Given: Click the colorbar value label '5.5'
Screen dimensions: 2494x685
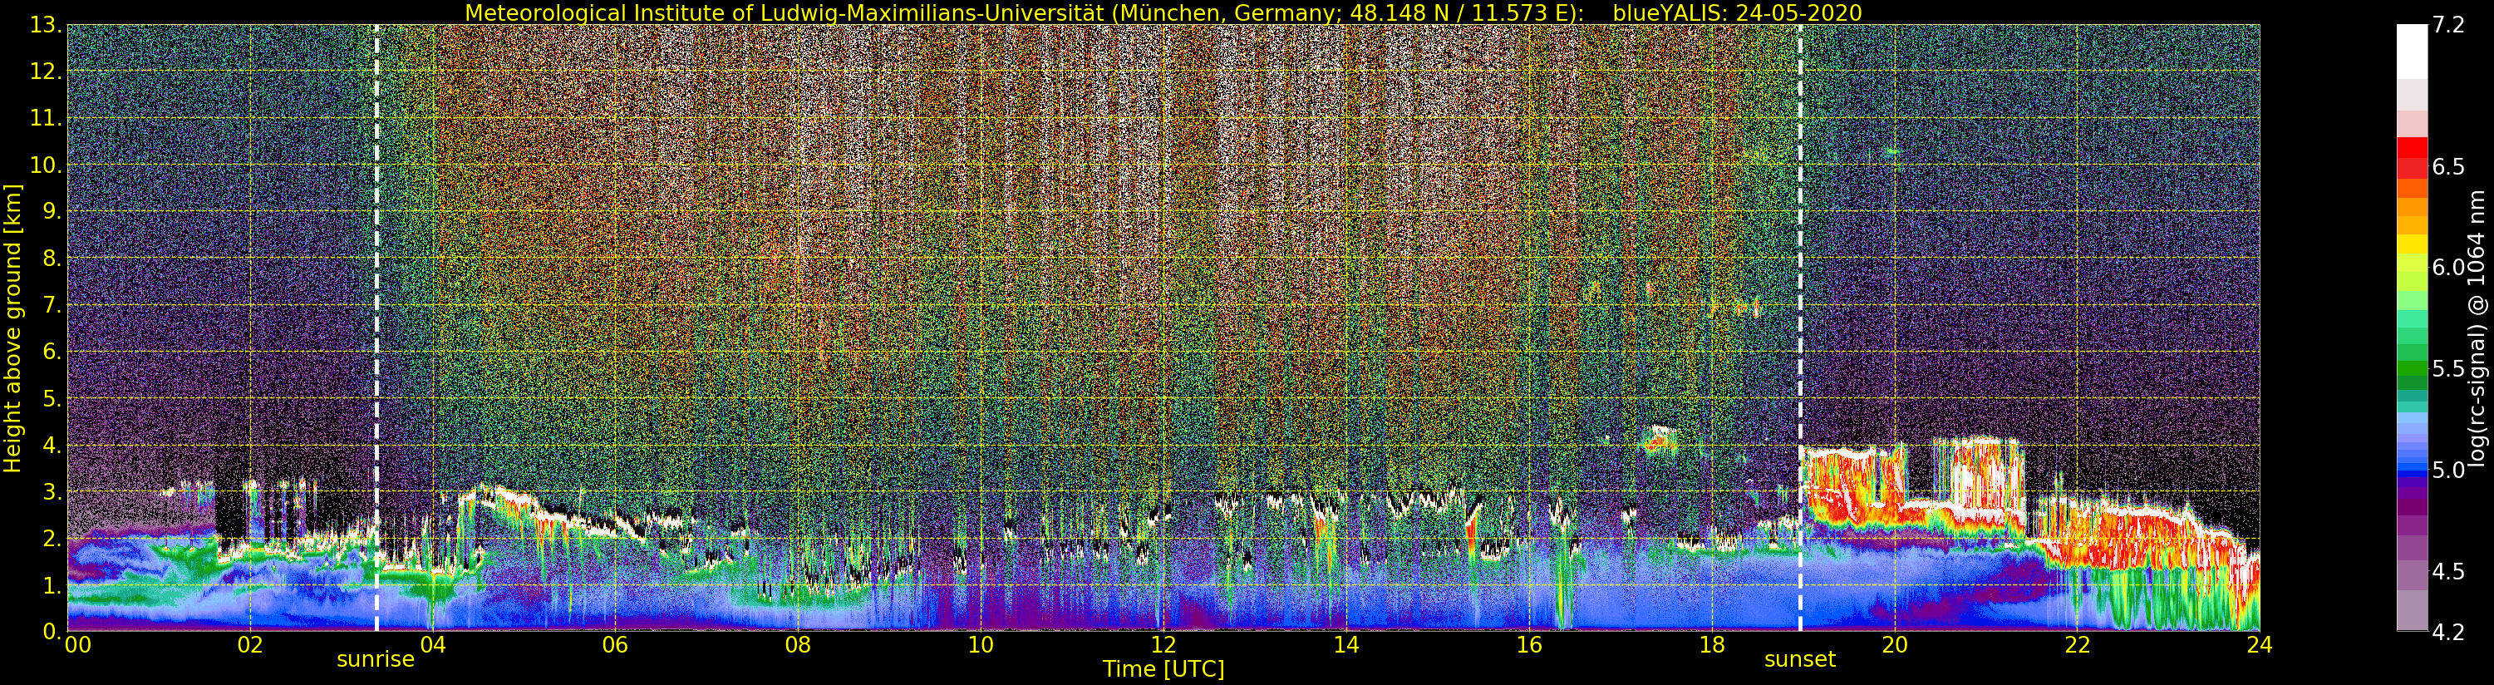Looking at the screenshot, I should 2447,368.
